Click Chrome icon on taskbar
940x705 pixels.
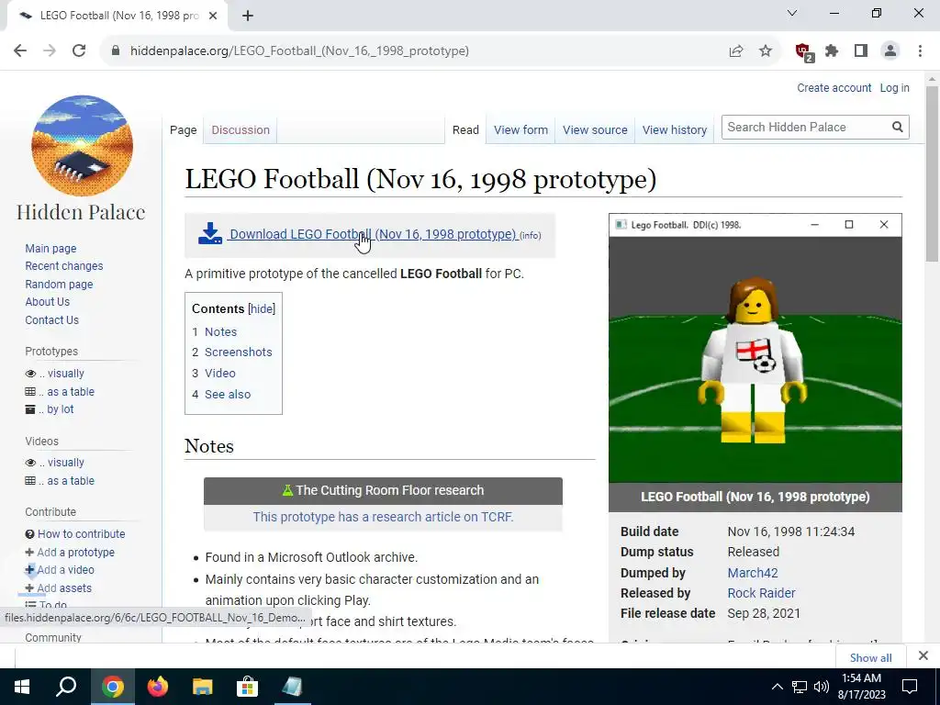pyautogui.click(x=113, y=687)
